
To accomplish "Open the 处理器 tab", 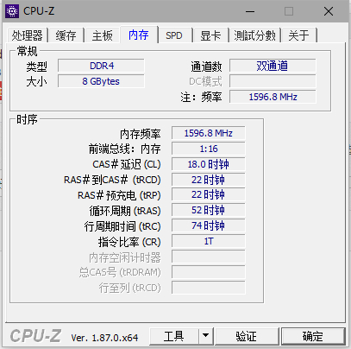I will (x=28, y=35).
